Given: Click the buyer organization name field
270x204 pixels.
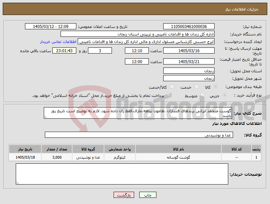Looking at the screenshot, I should pos(138,34).
